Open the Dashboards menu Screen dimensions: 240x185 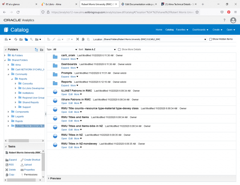coord(200,30)
